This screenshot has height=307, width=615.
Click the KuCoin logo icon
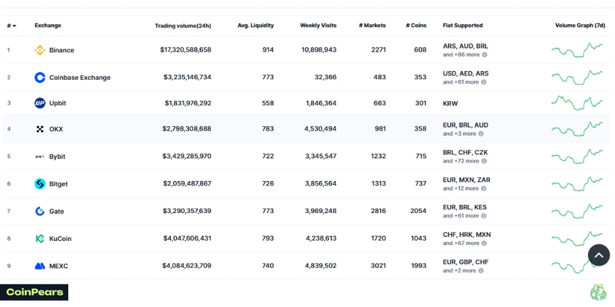point(40,238)
